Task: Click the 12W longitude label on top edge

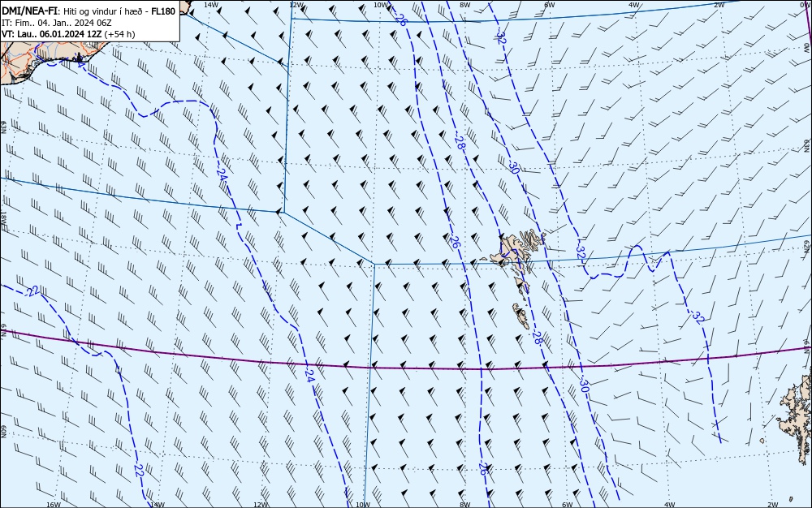Action: (296, 5)
